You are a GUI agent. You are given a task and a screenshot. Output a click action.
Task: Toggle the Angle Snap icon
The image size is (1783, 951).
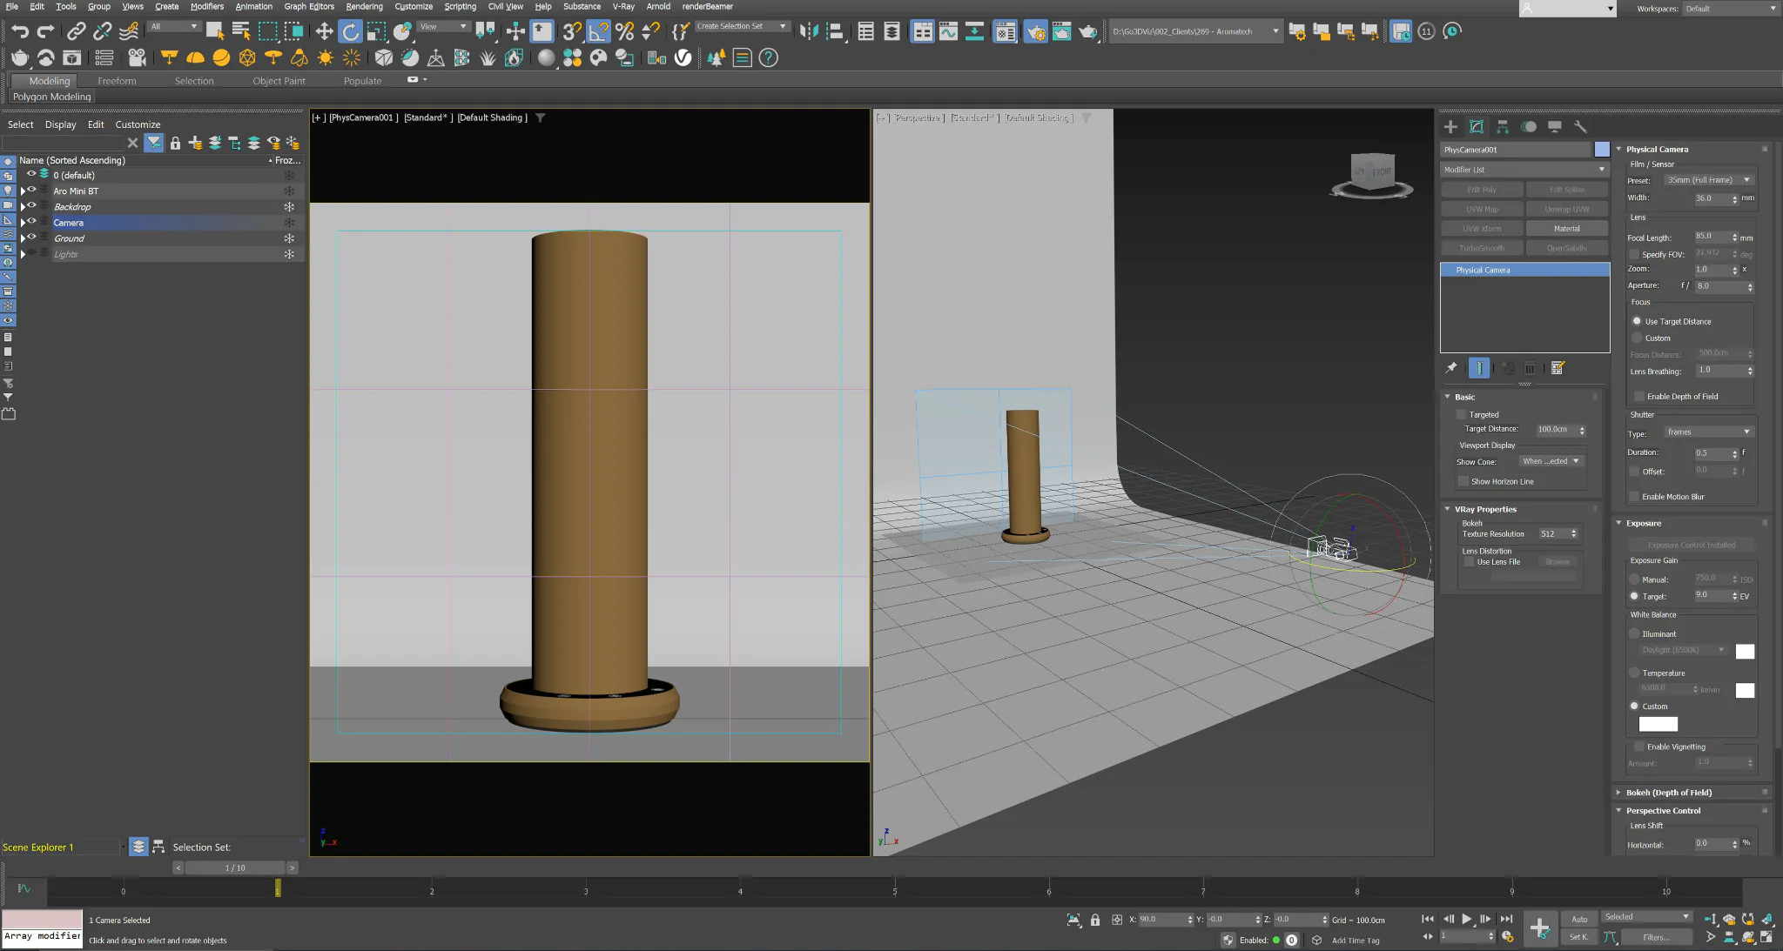599,32
